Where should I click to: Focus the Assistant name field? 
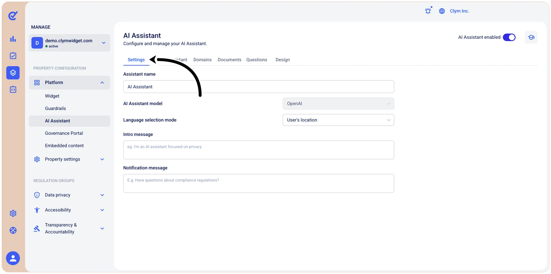(259, 87)
